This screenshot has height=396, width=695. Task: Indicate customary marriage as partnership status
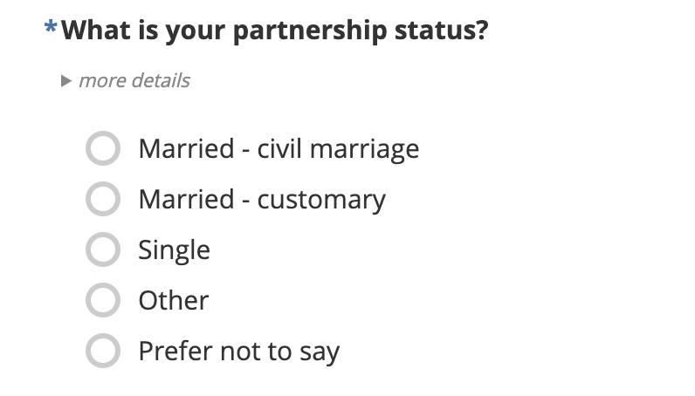coord(103,199)
